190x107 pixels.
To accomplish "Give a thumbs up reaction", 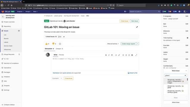I will coord(47,44).
